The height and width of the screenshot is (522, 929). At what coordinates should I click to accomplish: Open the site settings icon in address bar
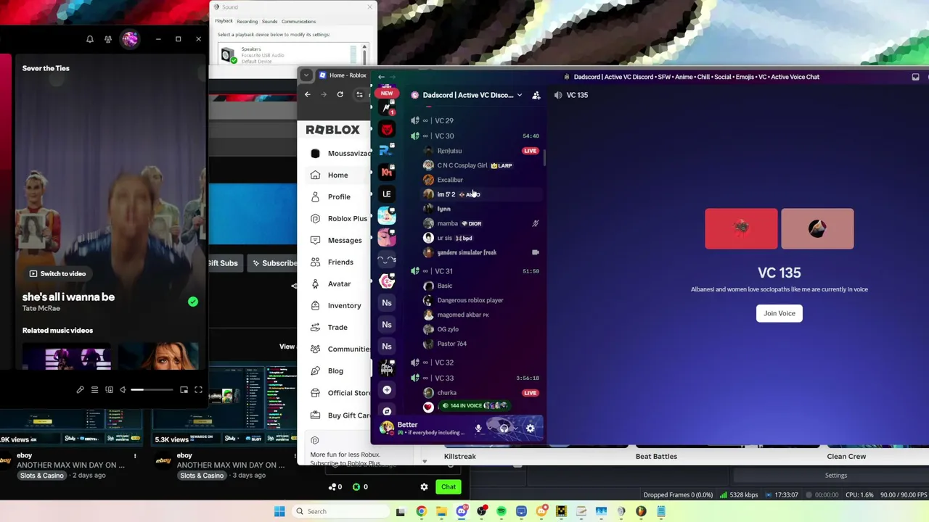click(359, 94)
